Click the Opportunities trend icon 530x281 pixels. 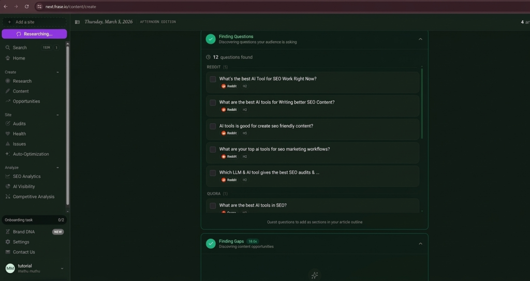pos(8,101)
